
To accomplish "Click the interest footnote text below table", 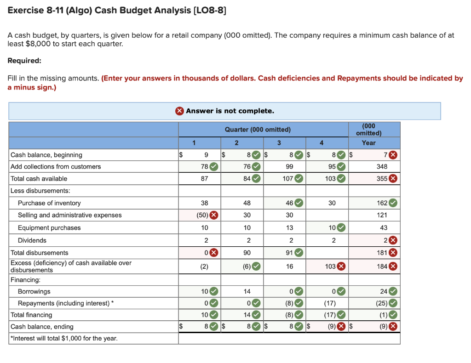I will point(64,338).
